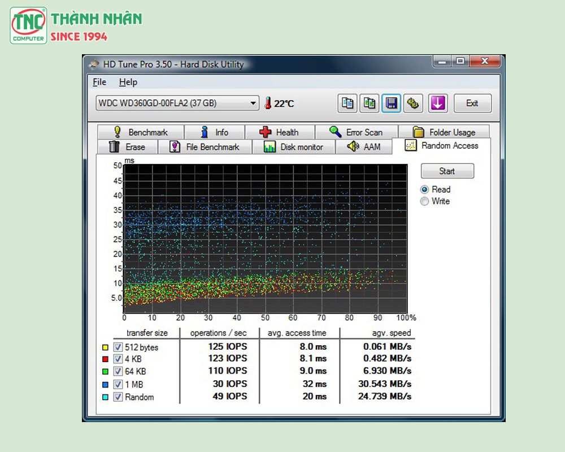Uncheck the 512 bytes checkbox
565x452 pixels.
[x=118, y=347]
